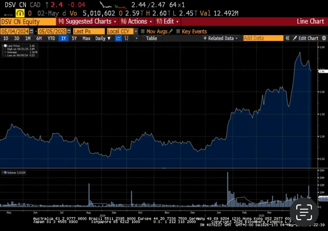The width and height of the screenshot is (328, 231).
Task: Click the tallest January volume bar
Action: point(228,189)
